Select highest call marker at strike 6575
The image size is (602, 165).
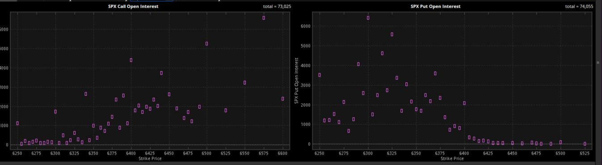[264, 18]
